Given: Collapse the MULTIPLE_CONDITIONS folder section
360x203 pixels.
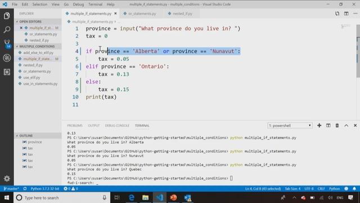Looking at the screenshot, I should point(38,46).
